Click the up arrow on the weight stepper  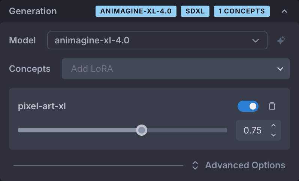tap(274, 126)
